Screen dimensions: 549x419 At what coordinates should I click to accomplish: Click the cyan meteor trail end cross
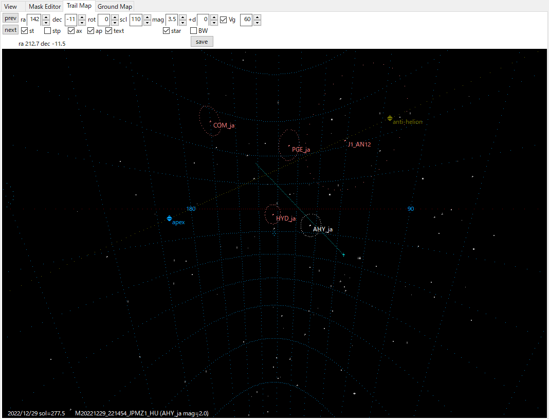pos(343,254)
